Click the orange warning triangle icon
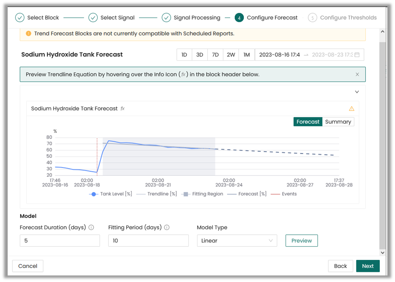Viewport: 395px width, 282px height. coord(351,109)
